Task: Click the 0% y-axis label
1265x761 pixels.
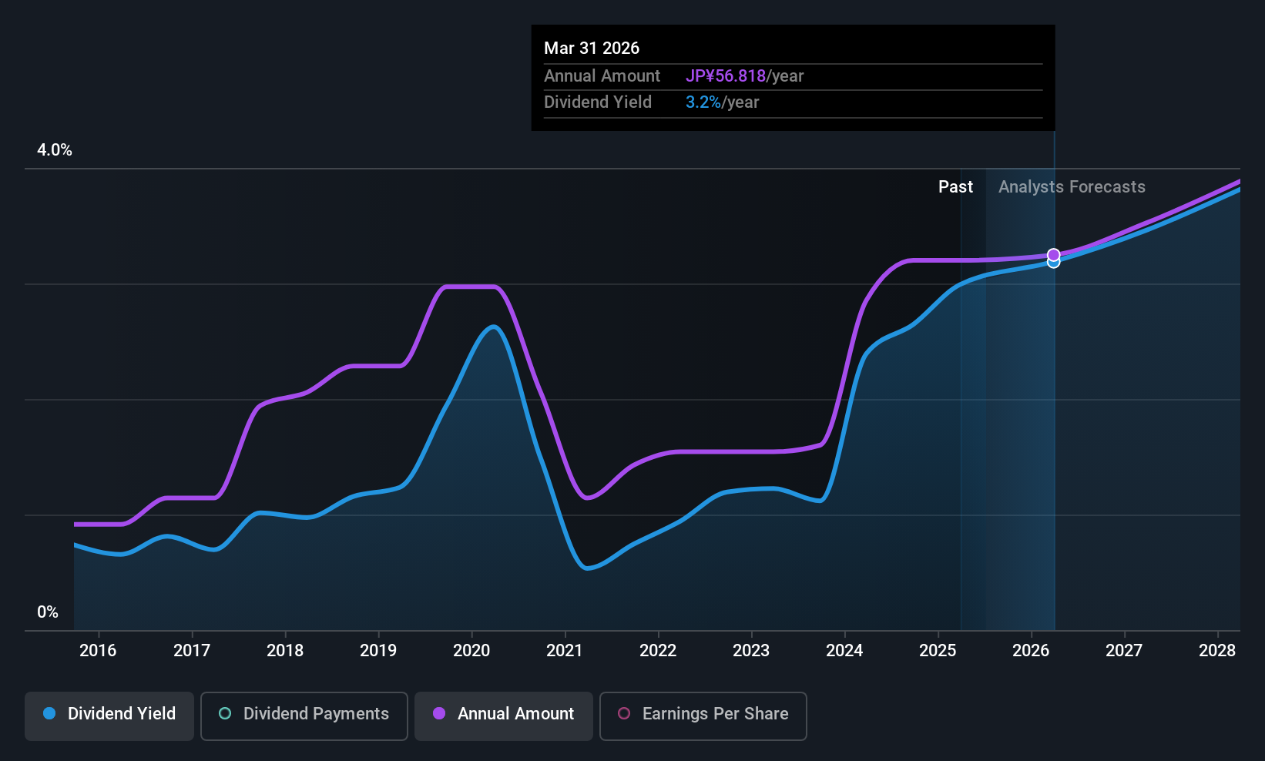Action: click(48, 612)
